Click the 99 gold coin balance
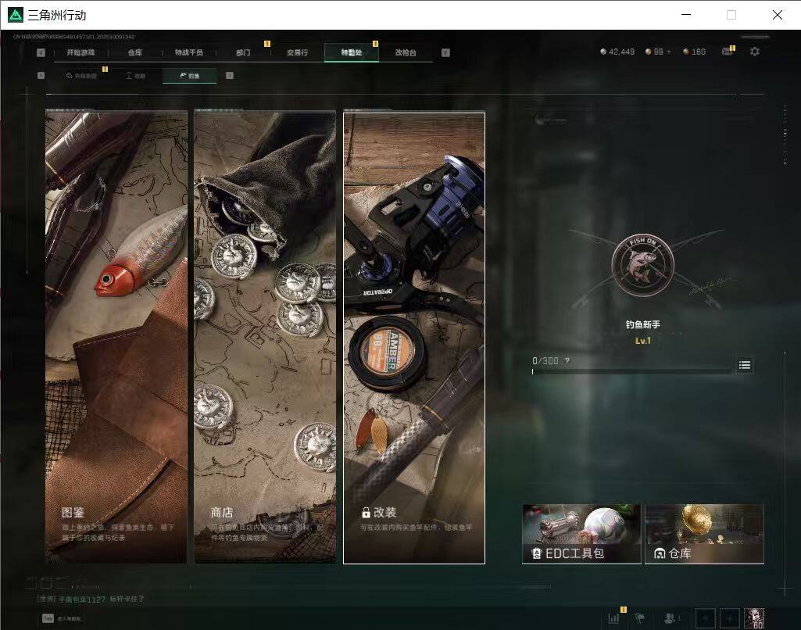 (x=654, y=52)
